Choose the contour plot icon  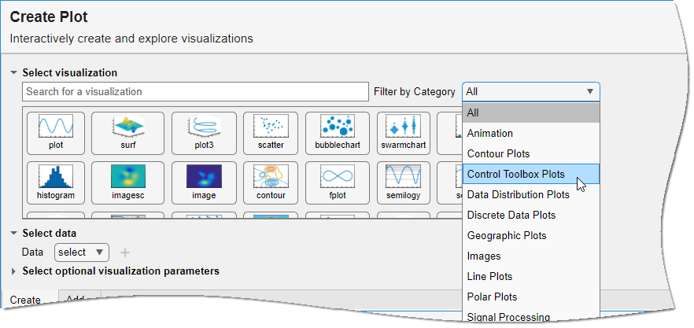(270, 182)
